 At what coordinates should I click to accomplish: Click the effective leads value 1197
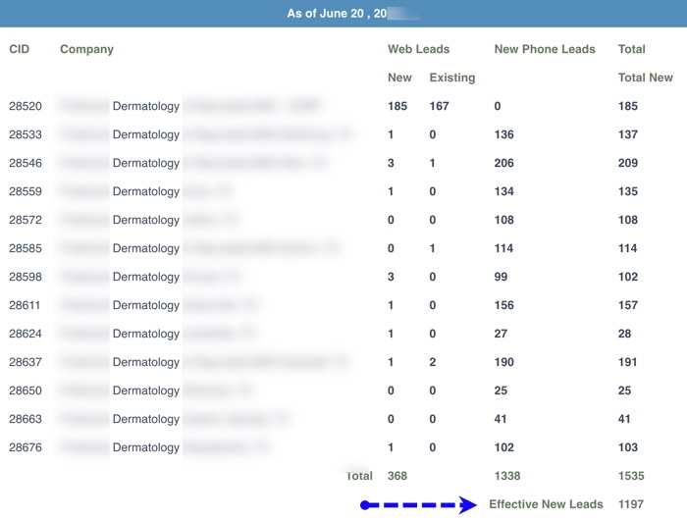pos(631,504)
